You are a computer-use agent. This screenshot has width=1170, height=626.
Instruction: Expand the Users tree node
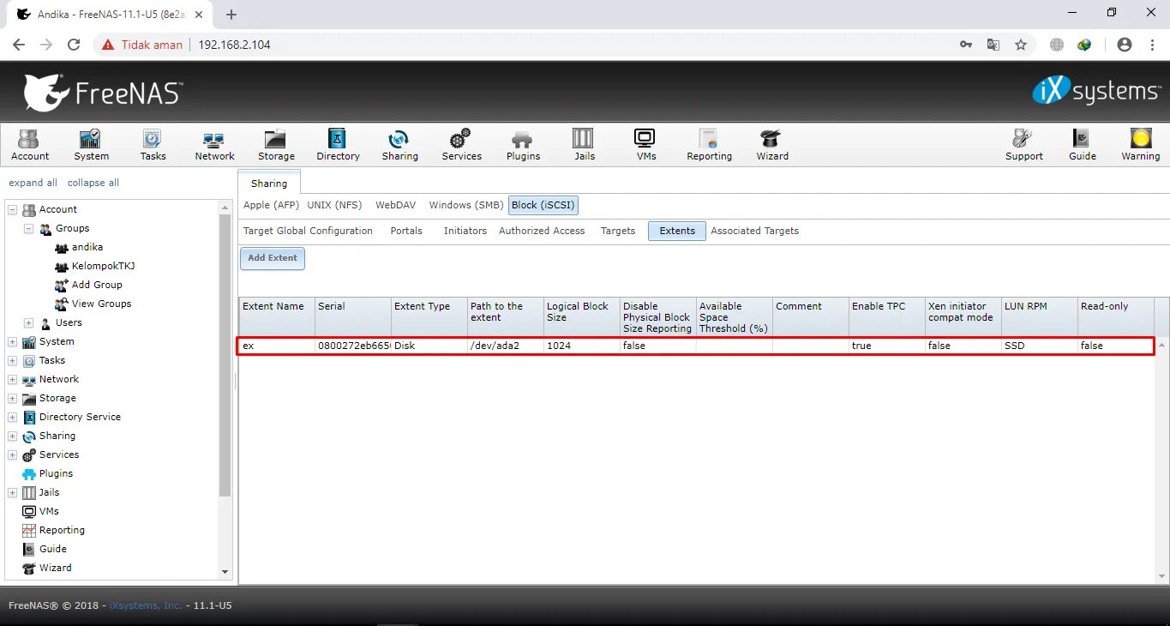click(29, 322)
